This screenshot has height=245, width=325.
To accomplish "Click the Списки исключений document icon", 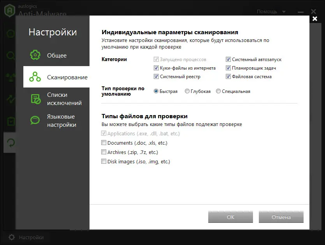I will point(35,98).
